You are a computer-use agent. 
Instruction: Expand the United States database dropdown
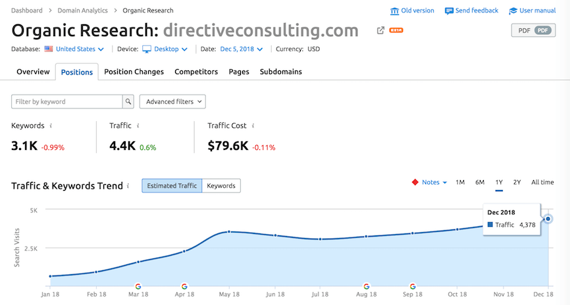(x=74, y=49)
